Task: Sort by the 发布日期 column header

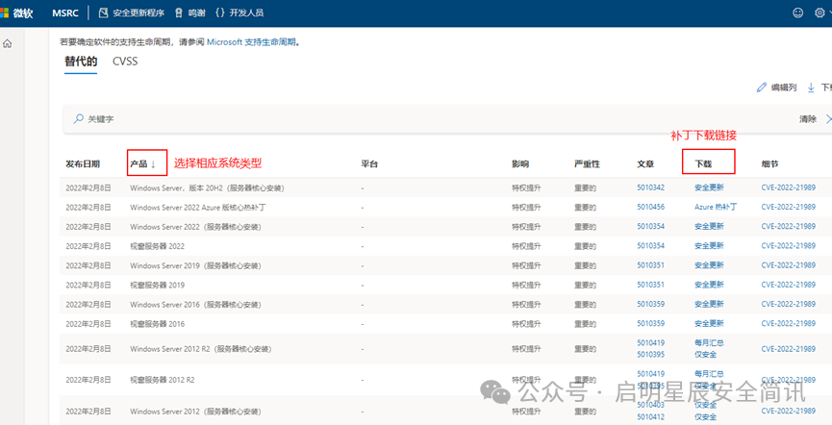Action: tap(82, 163)
